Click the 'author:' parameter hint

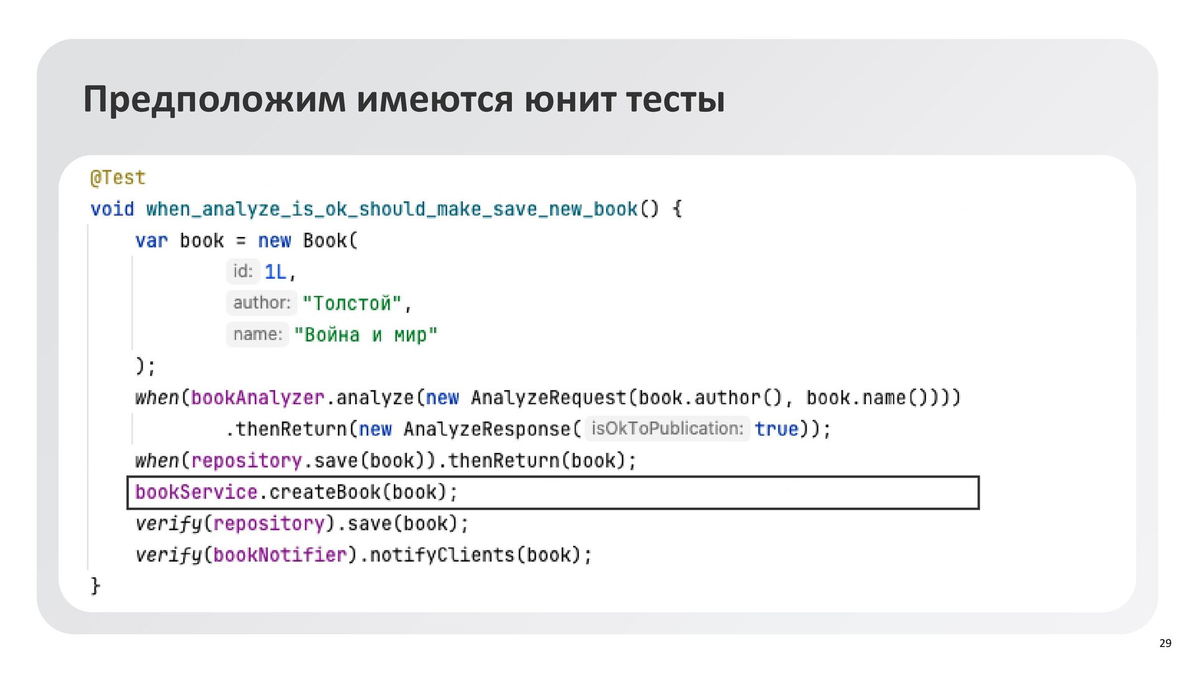click(261, 303)
